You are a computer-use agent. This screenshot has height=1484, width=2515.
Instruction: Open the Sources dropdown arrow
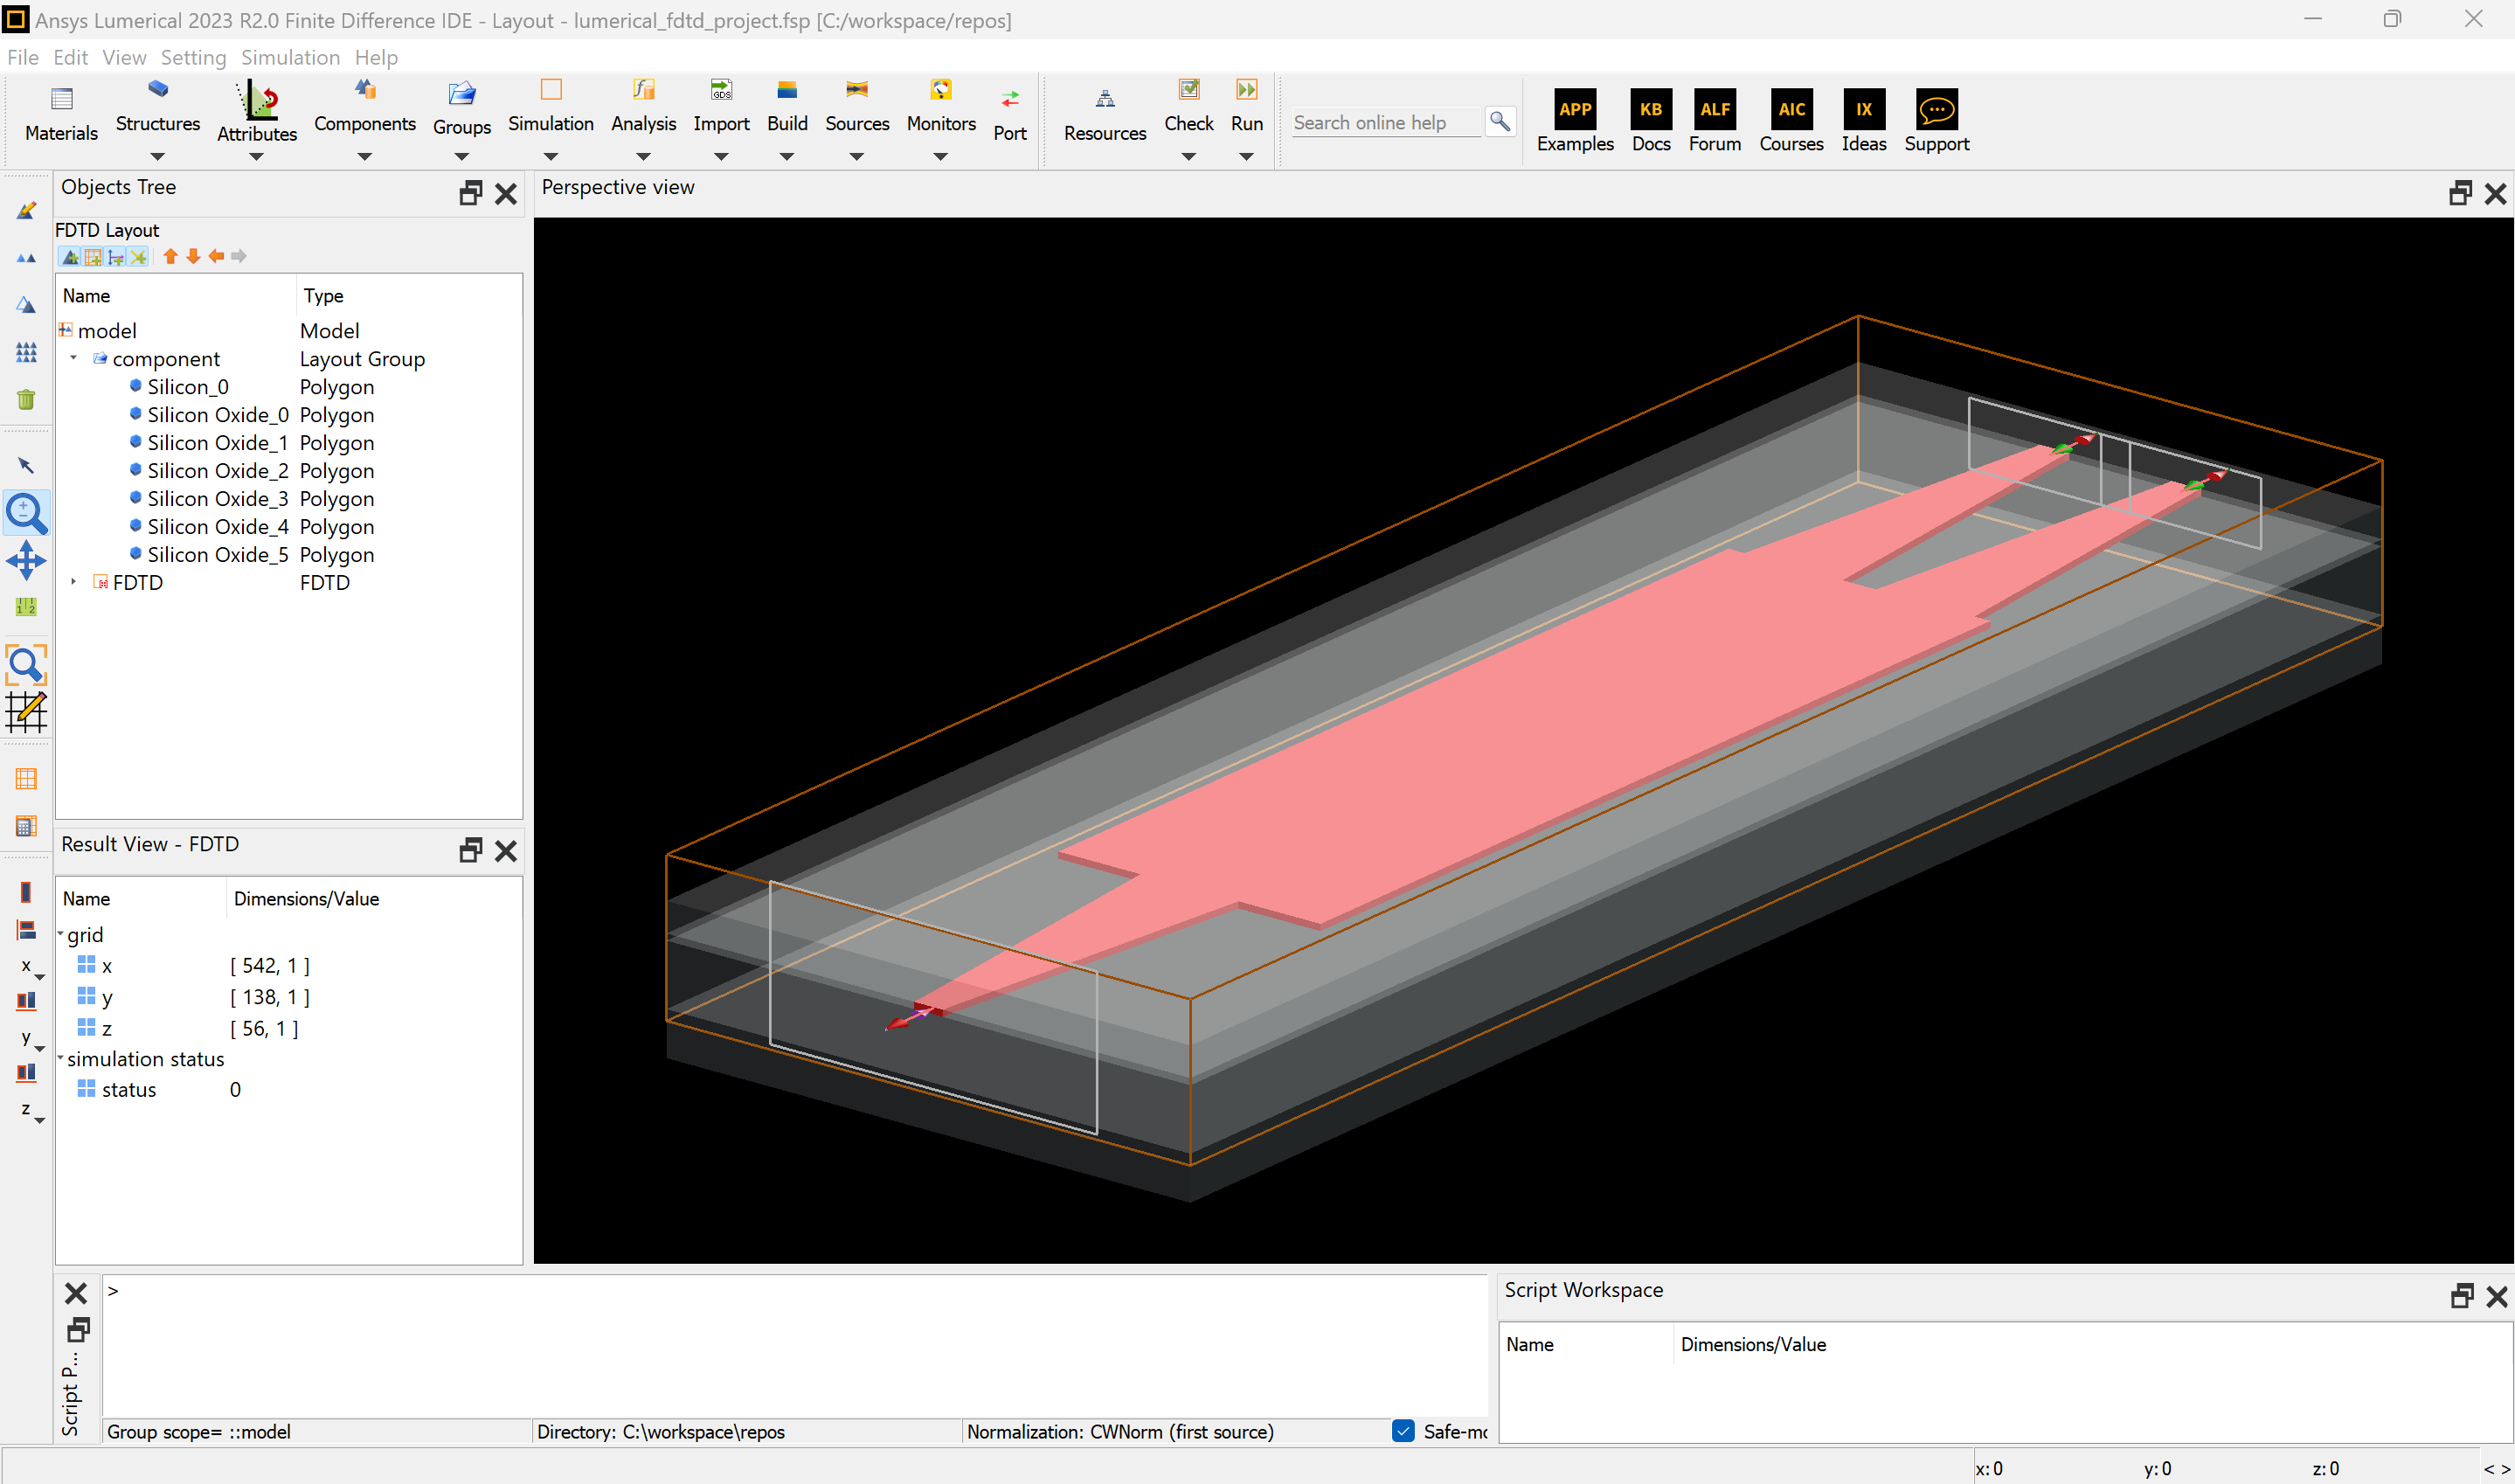click(x=856, y=157)
